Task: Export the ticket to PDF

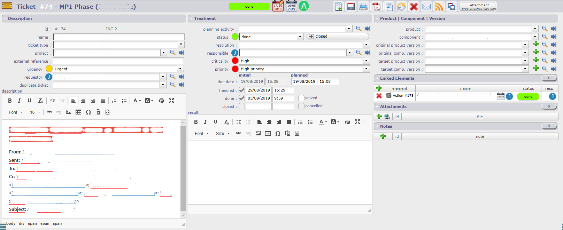Action: (376, 7)
